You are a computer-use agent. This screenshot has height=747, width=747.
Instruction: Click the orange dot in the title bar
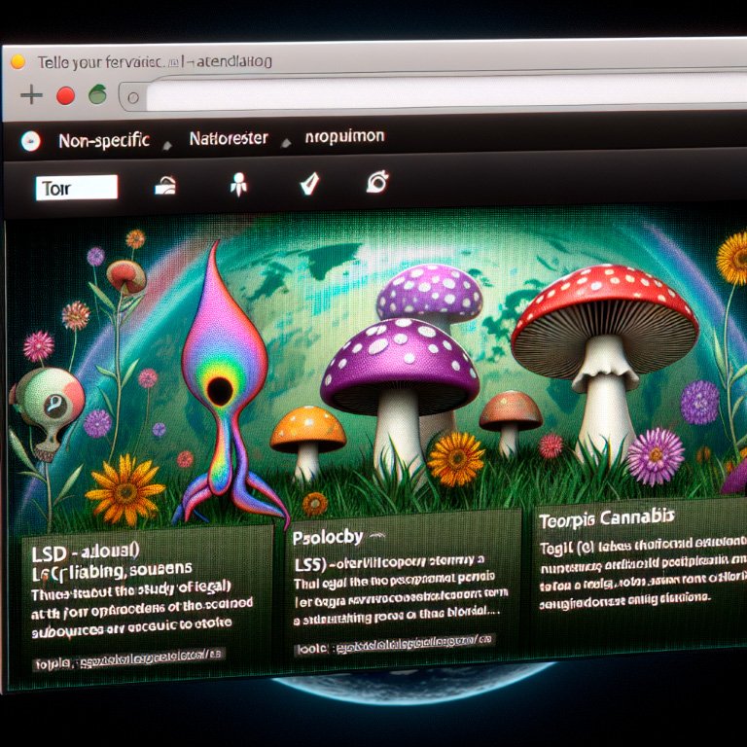click(18, 61)
